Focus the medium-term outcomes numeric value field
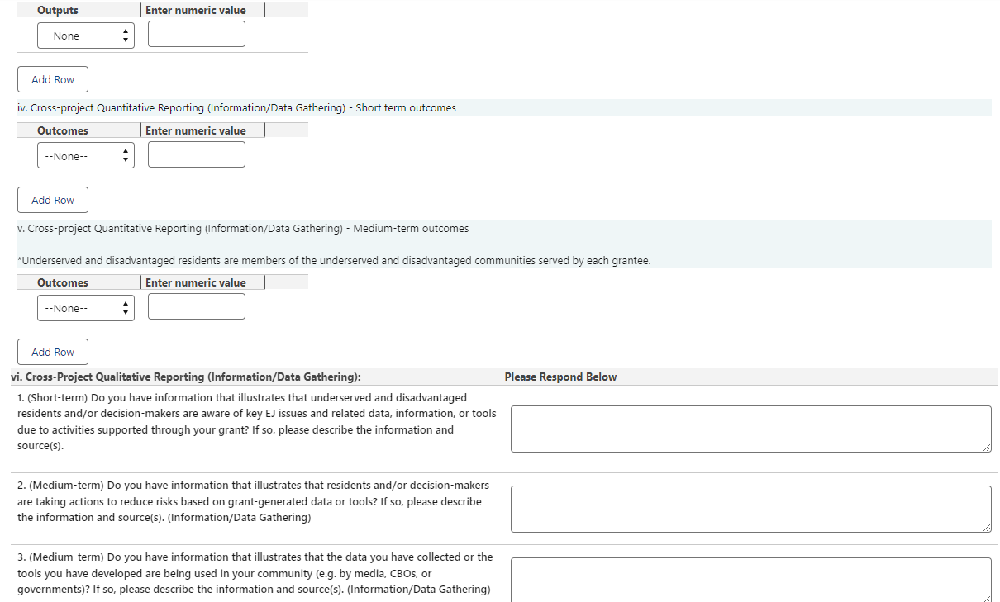The height and width of the screenshot is (602, 1000). point(197,307)
